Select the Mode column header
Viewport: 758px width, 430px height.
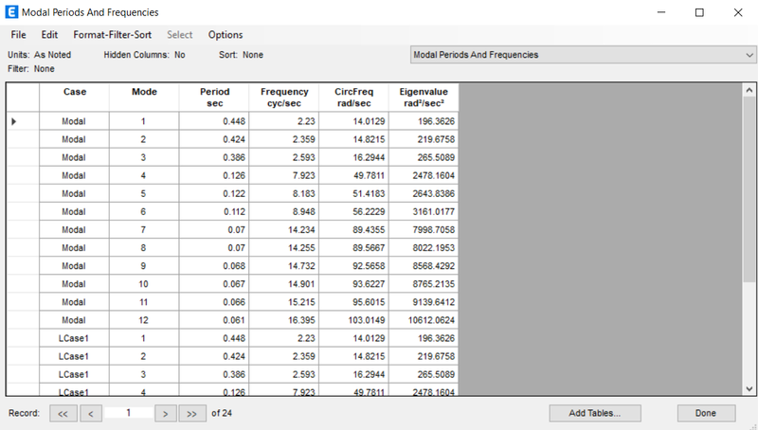pyautogui.click(x=144, y=98)
